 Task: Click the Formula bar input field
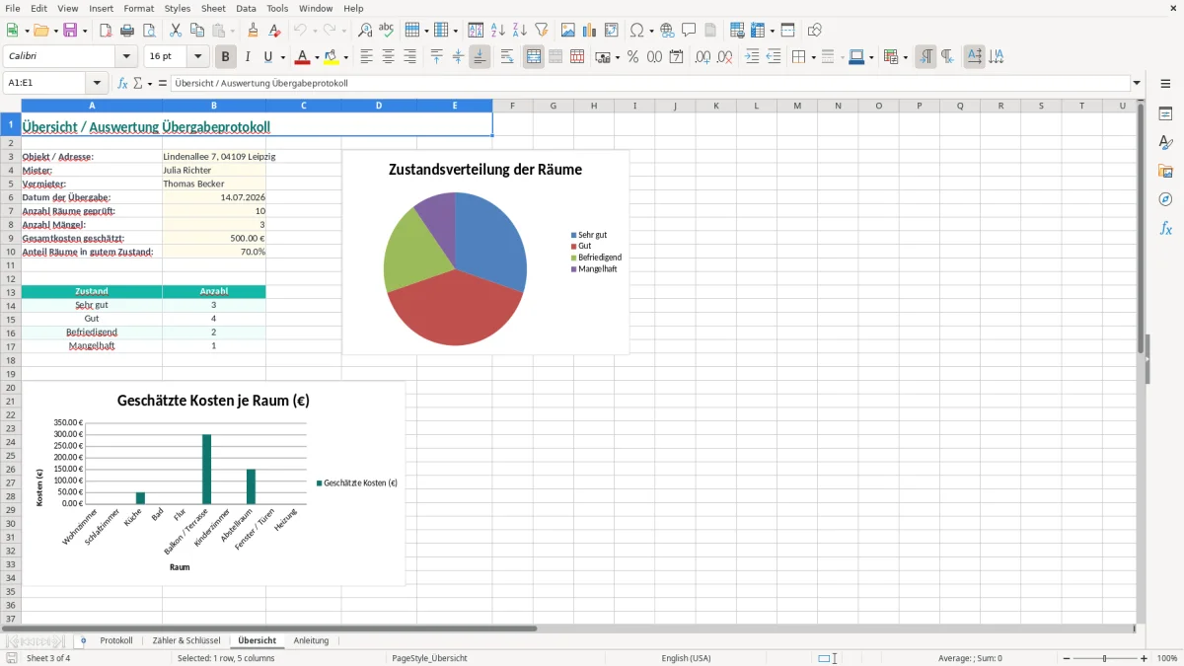(649, 83)
